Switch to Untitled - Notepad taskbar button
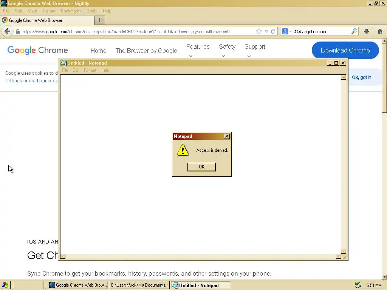The width and height of the screenshot is (387, 290). coord(201,285)
